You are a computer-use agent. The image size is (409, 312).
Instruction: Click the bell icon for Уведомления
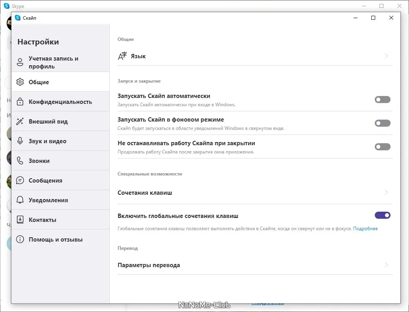coord(20,200)
